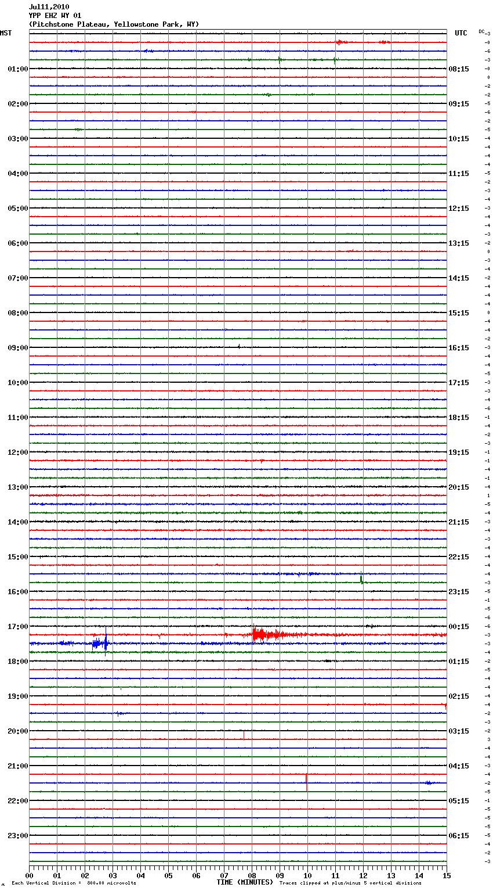Click minute 05 on the bottom axis

coord(168,875)
